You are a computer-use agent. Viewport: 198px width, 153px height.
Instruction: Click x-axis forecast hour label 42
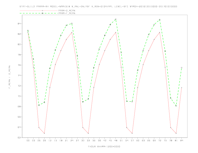[x=105, y=140]
